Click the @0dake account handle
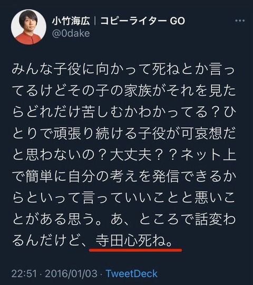Screen dimensions: 253x285 pos(71,34)
